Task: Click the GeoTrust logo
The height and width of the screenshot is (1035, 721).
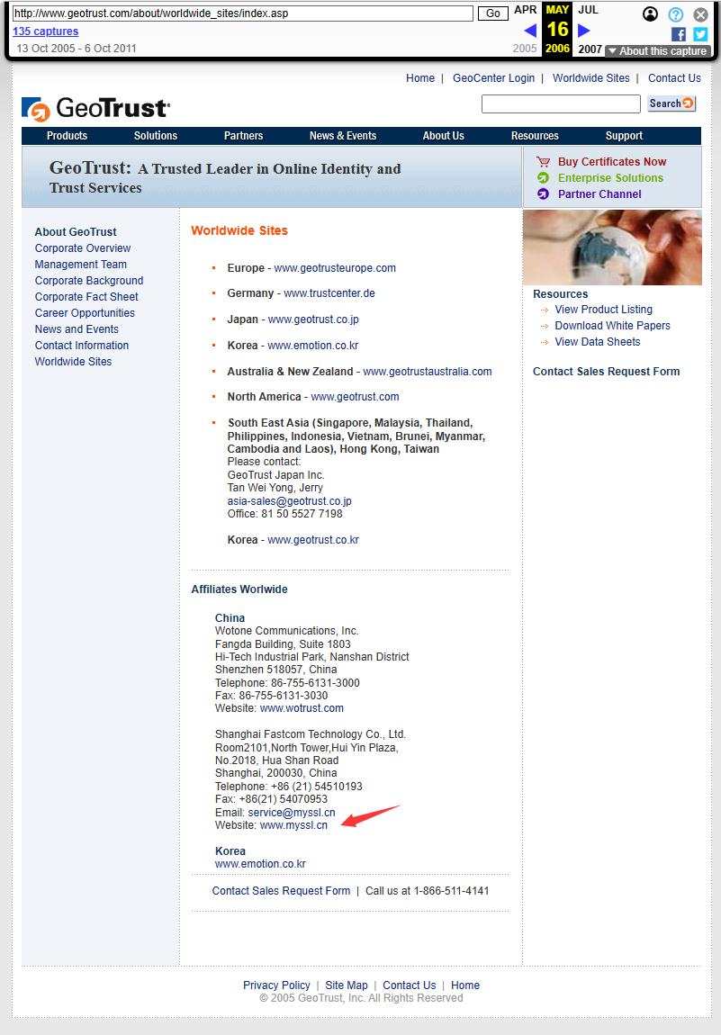Action: (x=95, y=108)
